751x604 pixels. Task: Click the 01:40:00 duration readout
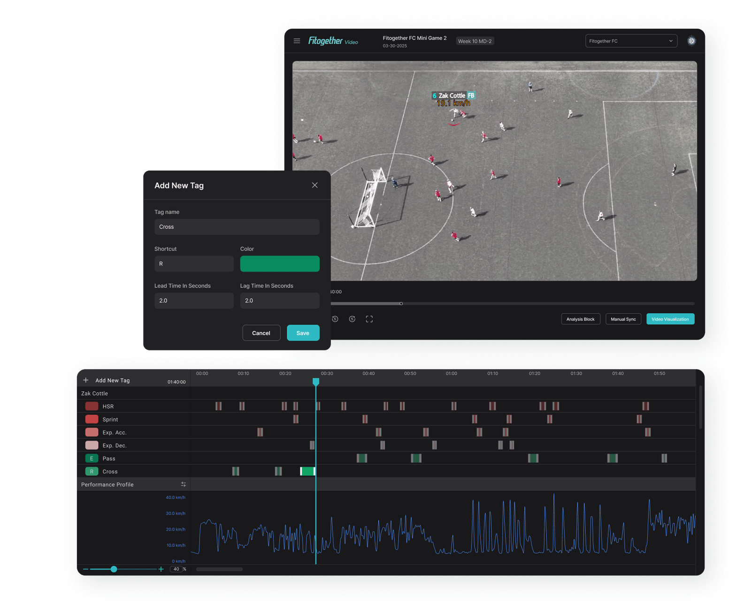[176, 382]
